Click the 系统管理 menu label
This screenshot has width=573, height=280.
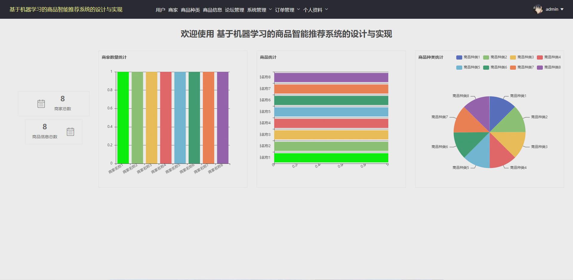257,10
